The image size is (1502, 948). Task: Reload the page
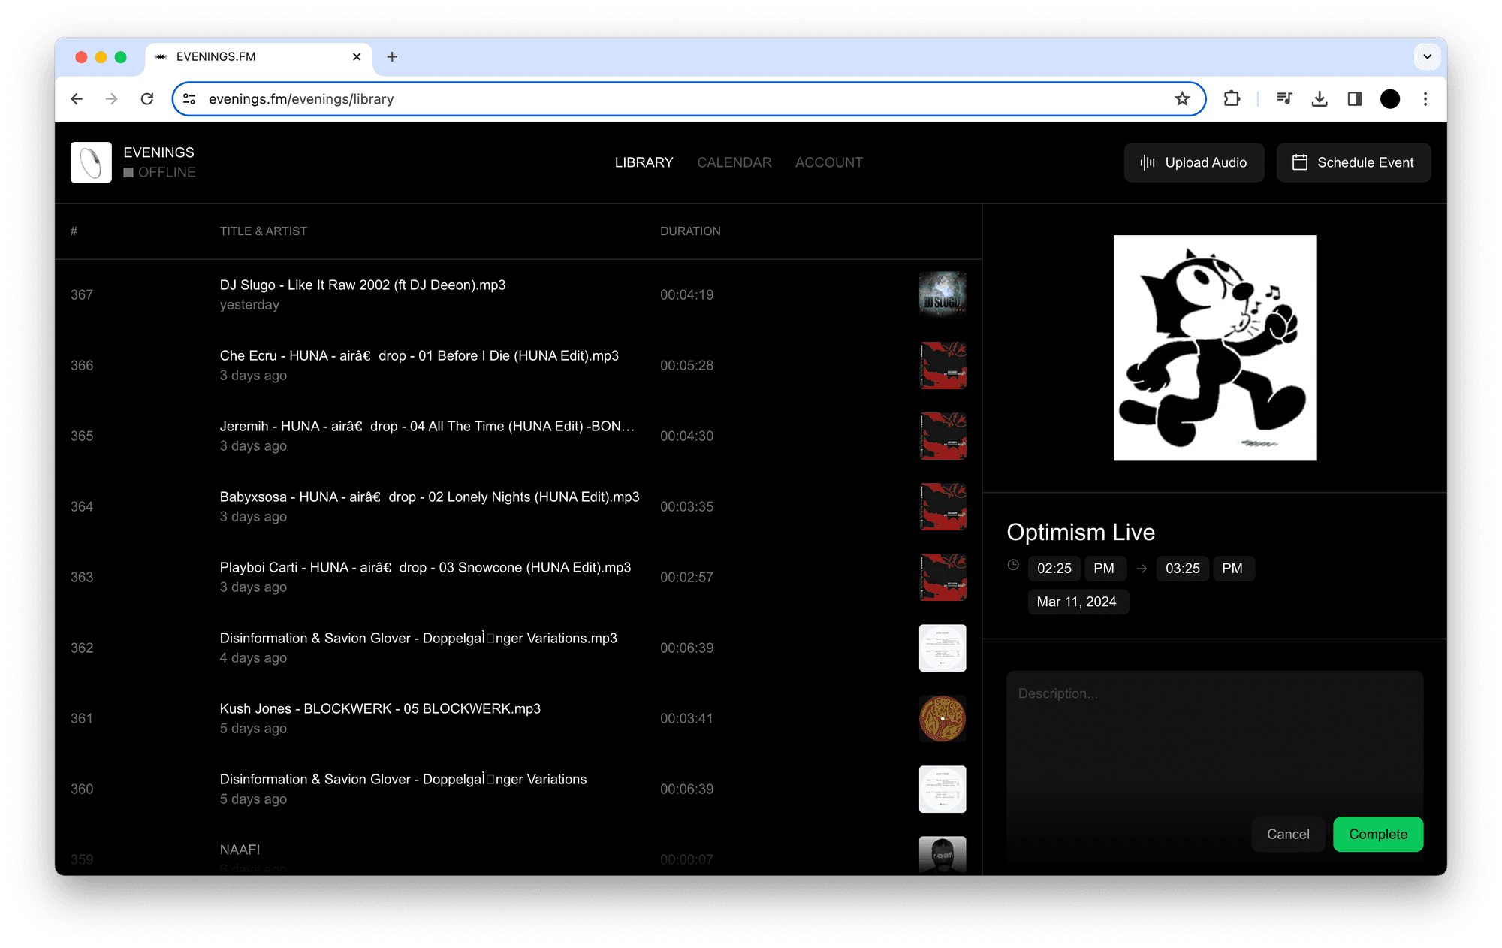tap(147, 99)
